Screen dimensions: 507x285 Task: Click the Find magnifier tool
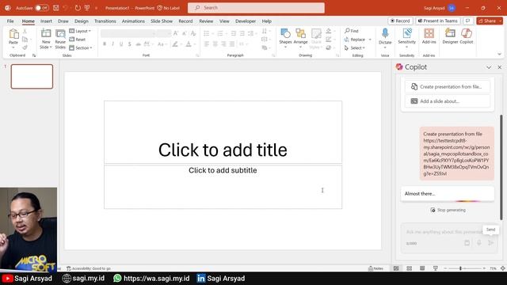[352, 31]
